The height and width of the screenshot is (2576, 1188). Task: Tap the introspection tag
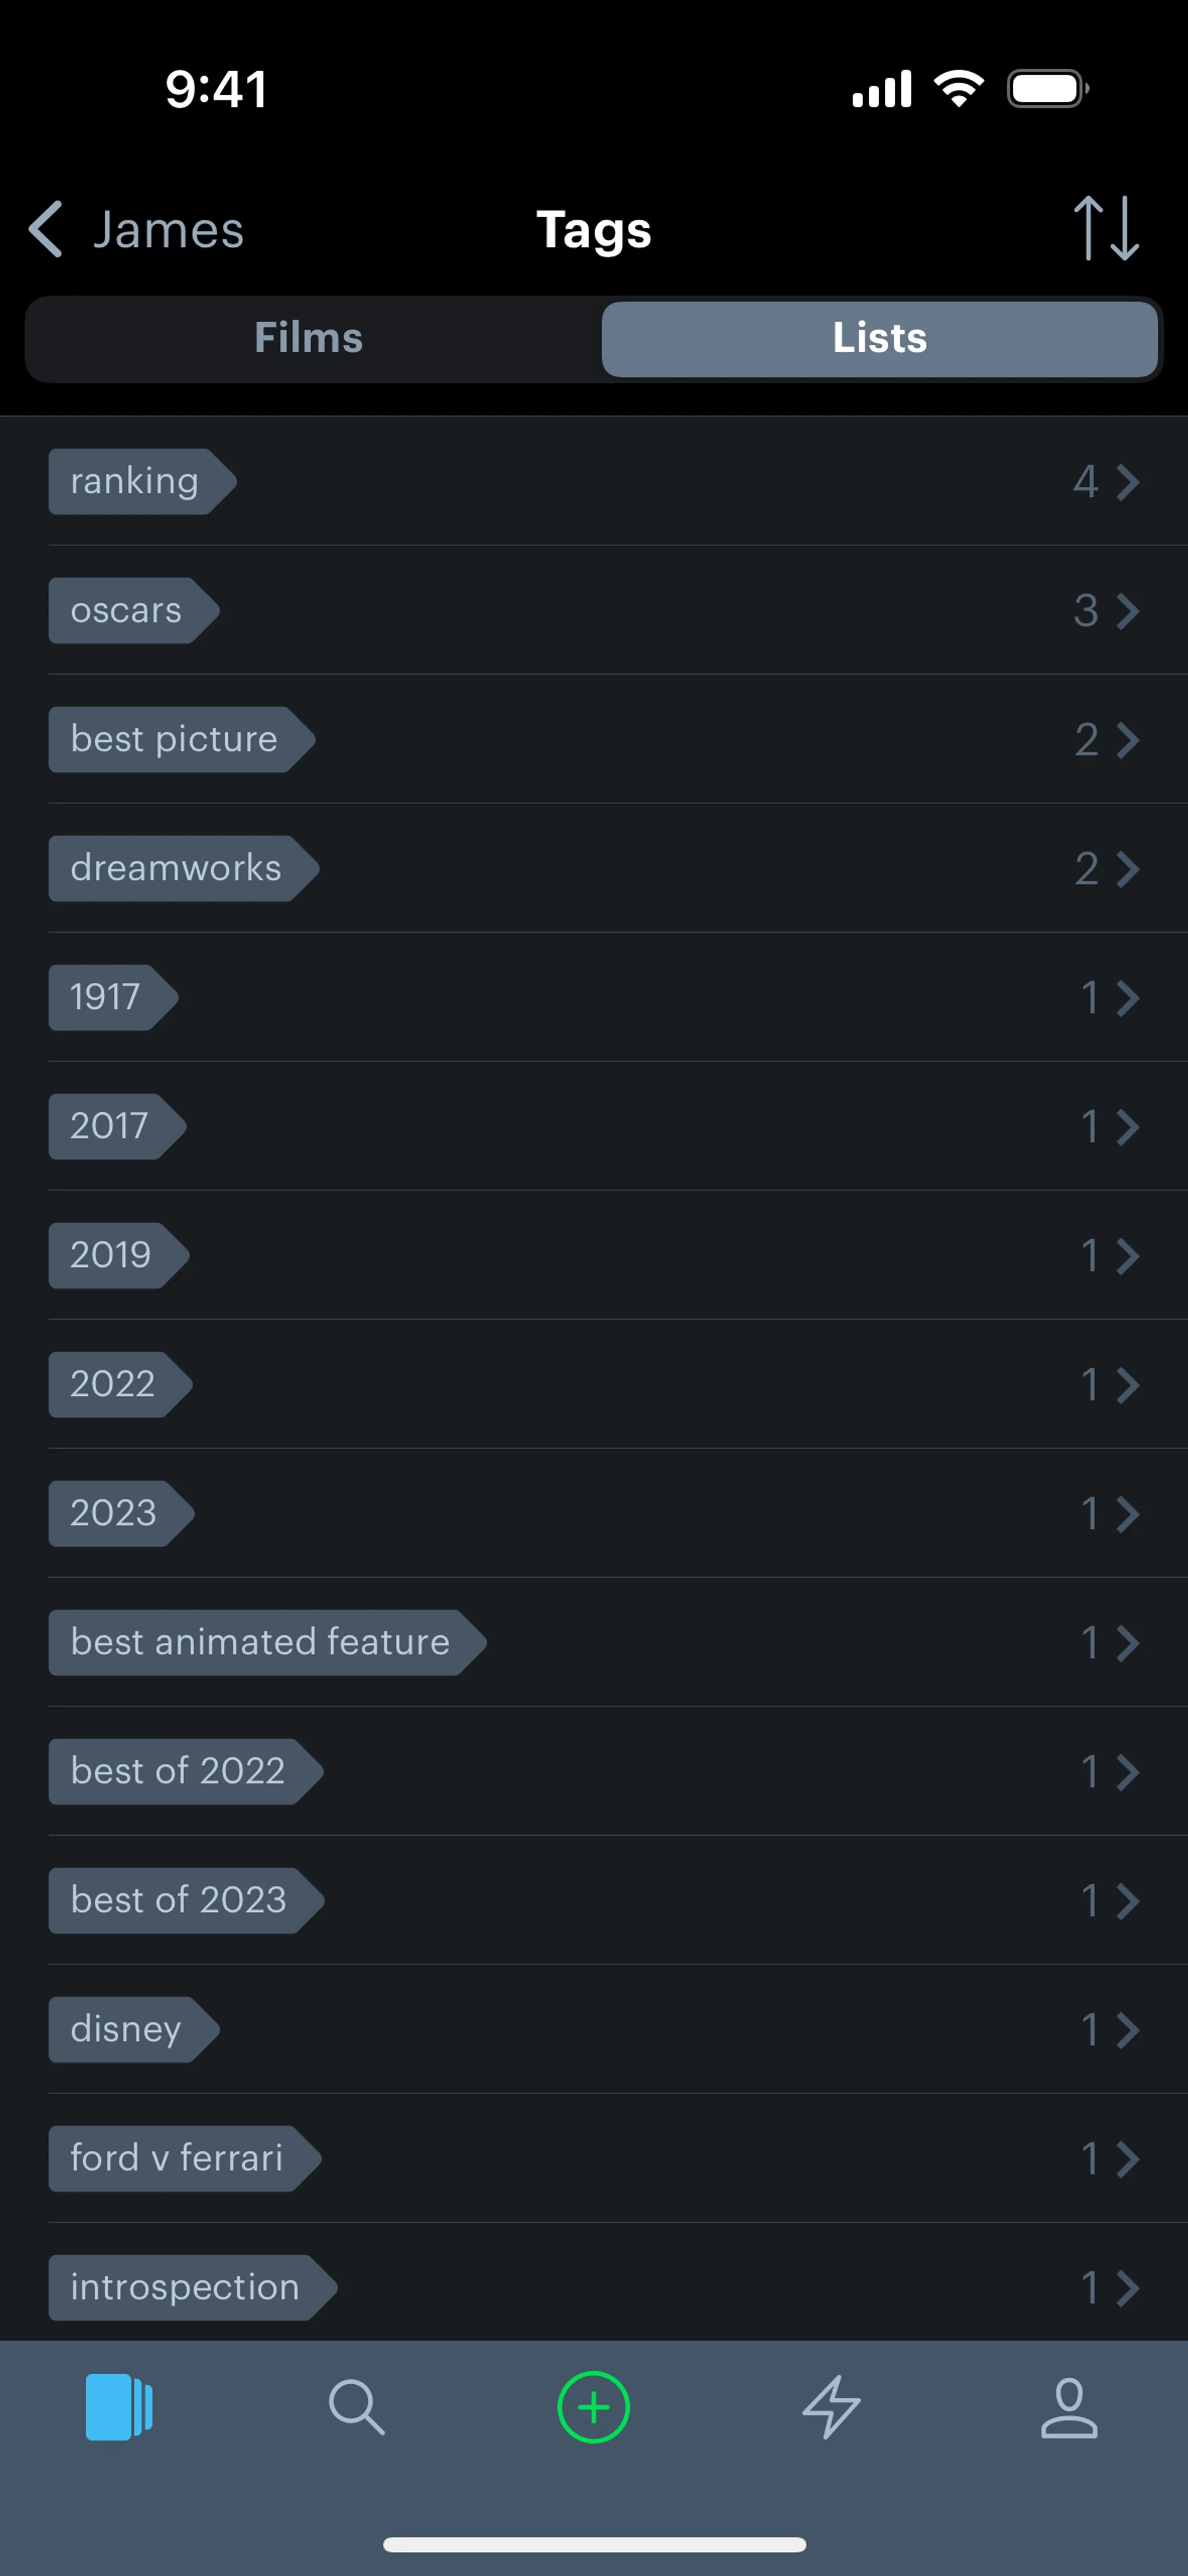point(185,2287)
